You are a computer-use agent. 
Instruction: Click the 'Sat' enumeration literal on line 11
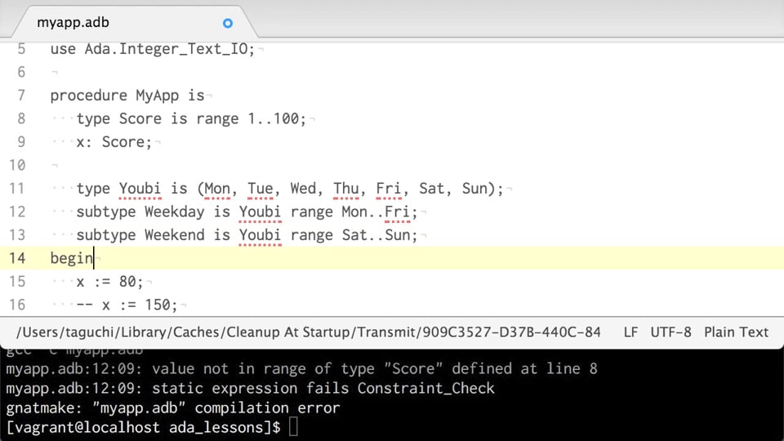pos(431,189)
